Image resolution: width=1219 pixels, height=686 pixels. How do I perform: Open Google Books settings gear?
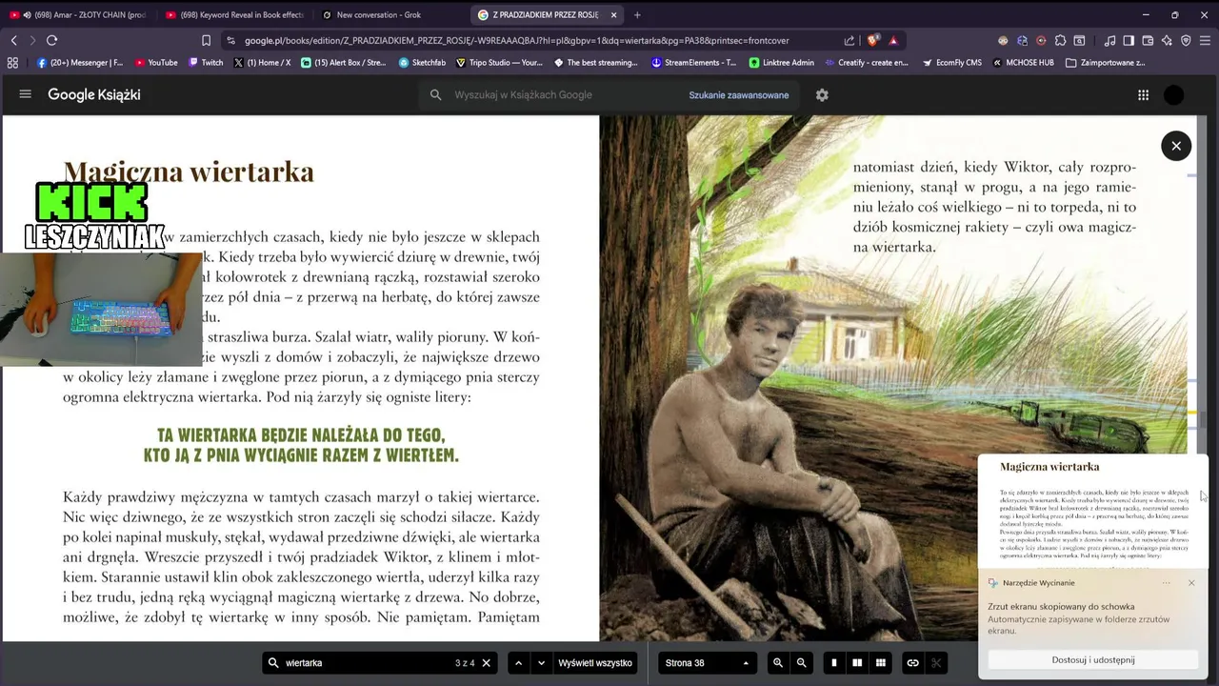(x=822, y=94)
